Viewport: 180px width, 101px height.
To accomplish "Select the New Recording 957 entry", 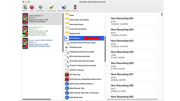I will pos(134,77).
